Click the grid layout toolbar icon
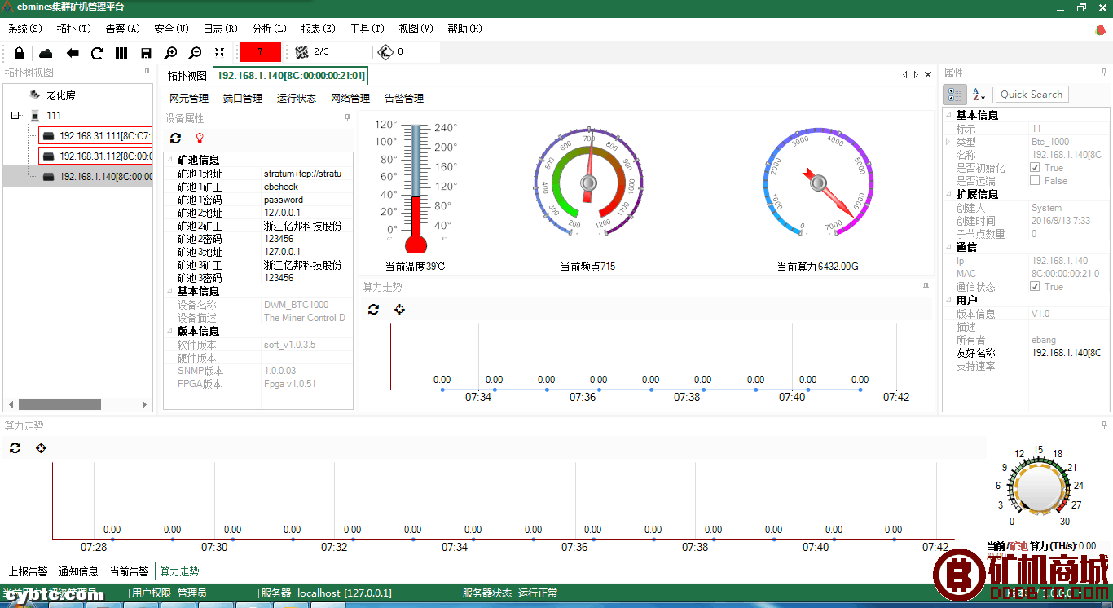 [121, 53]
